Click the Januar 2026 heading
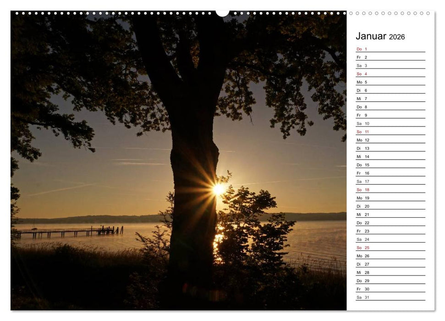445x321 pixels. pos(379,37)
